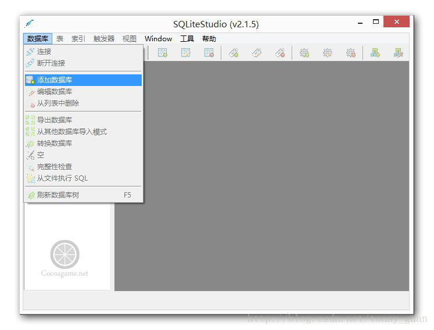The width and height of the screenshot is (434, 330).
Task: Choose 转换数据库 menu entry
Action: (x=83, y=144)
